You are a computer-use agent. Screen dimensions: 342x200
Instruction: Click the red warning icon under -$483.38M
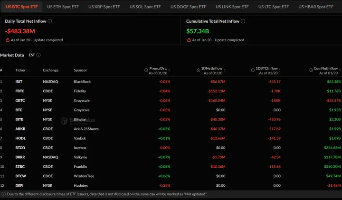pos(7,40)
